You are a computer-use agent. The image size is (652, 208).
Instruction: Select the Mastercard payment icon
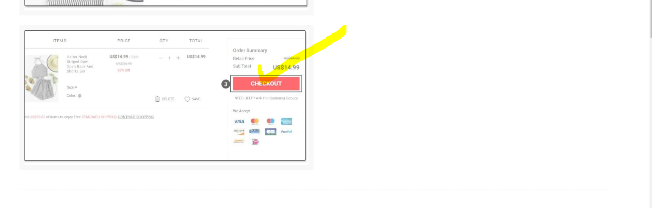255,121
